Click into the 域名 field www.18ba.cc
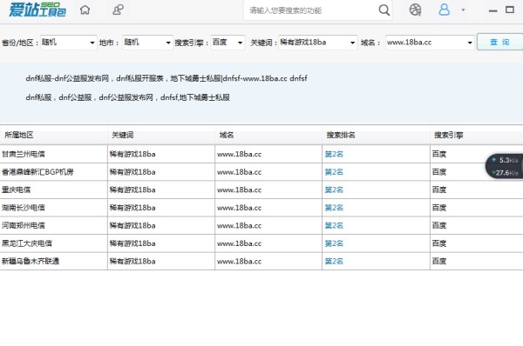The width and height of the screenshot is (523, 346). tap(410, 43)
